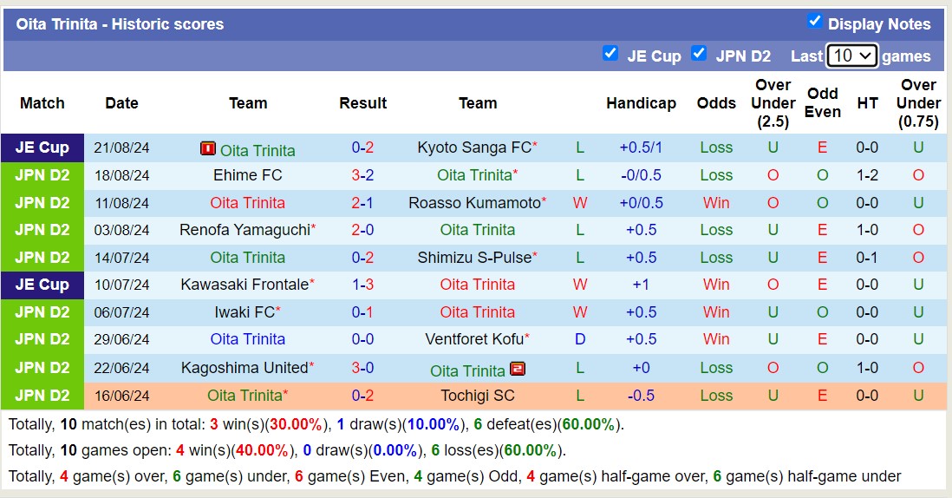Click the two red cards icon in the Kagoshima United row
Viewport: 952px width, 498px height.
pyautogui.click(x=518, y=369)
